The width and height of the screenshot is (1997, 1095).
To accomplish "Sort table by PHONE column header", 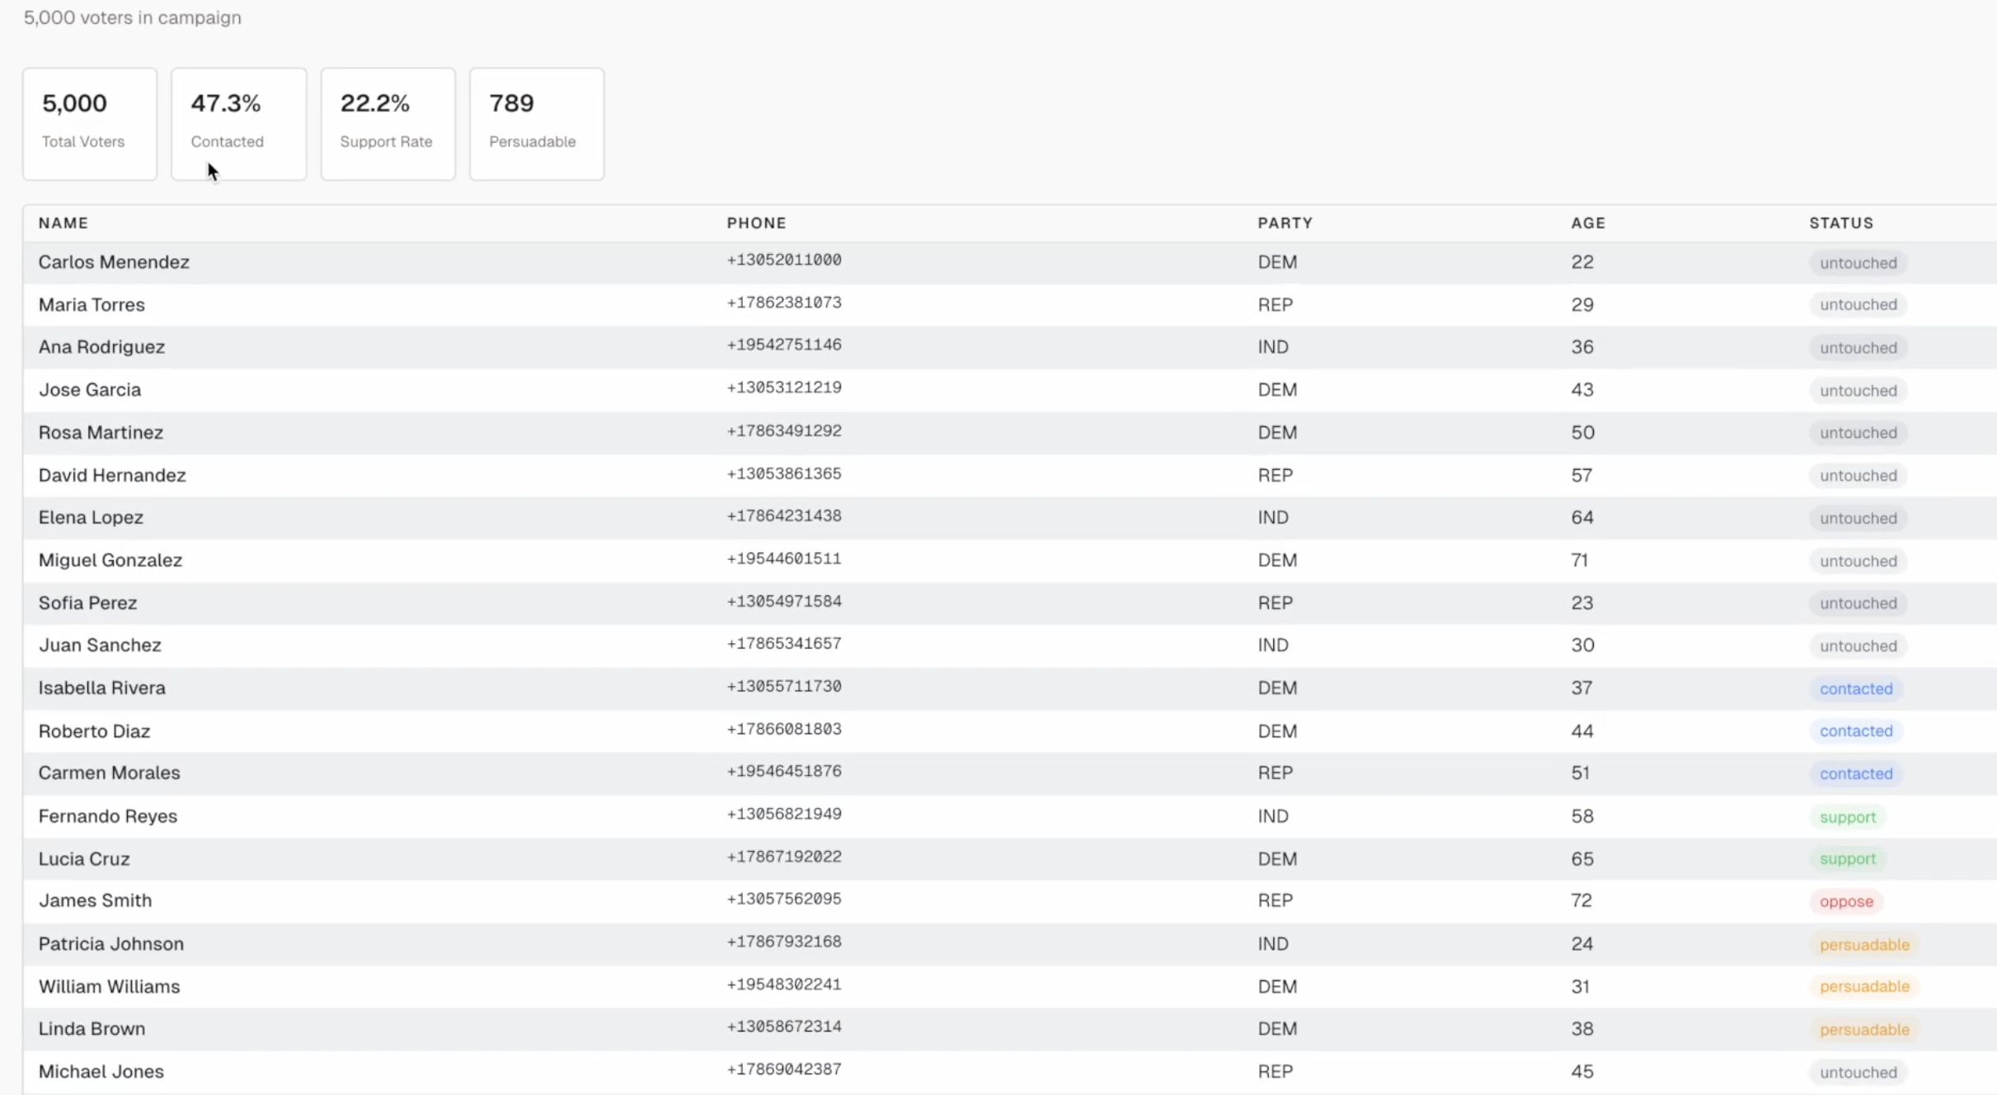I will 756,223.
